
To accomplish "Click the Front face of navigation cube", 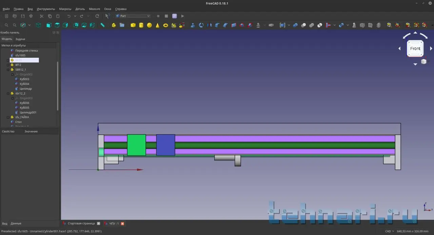I will pos(415,49).
